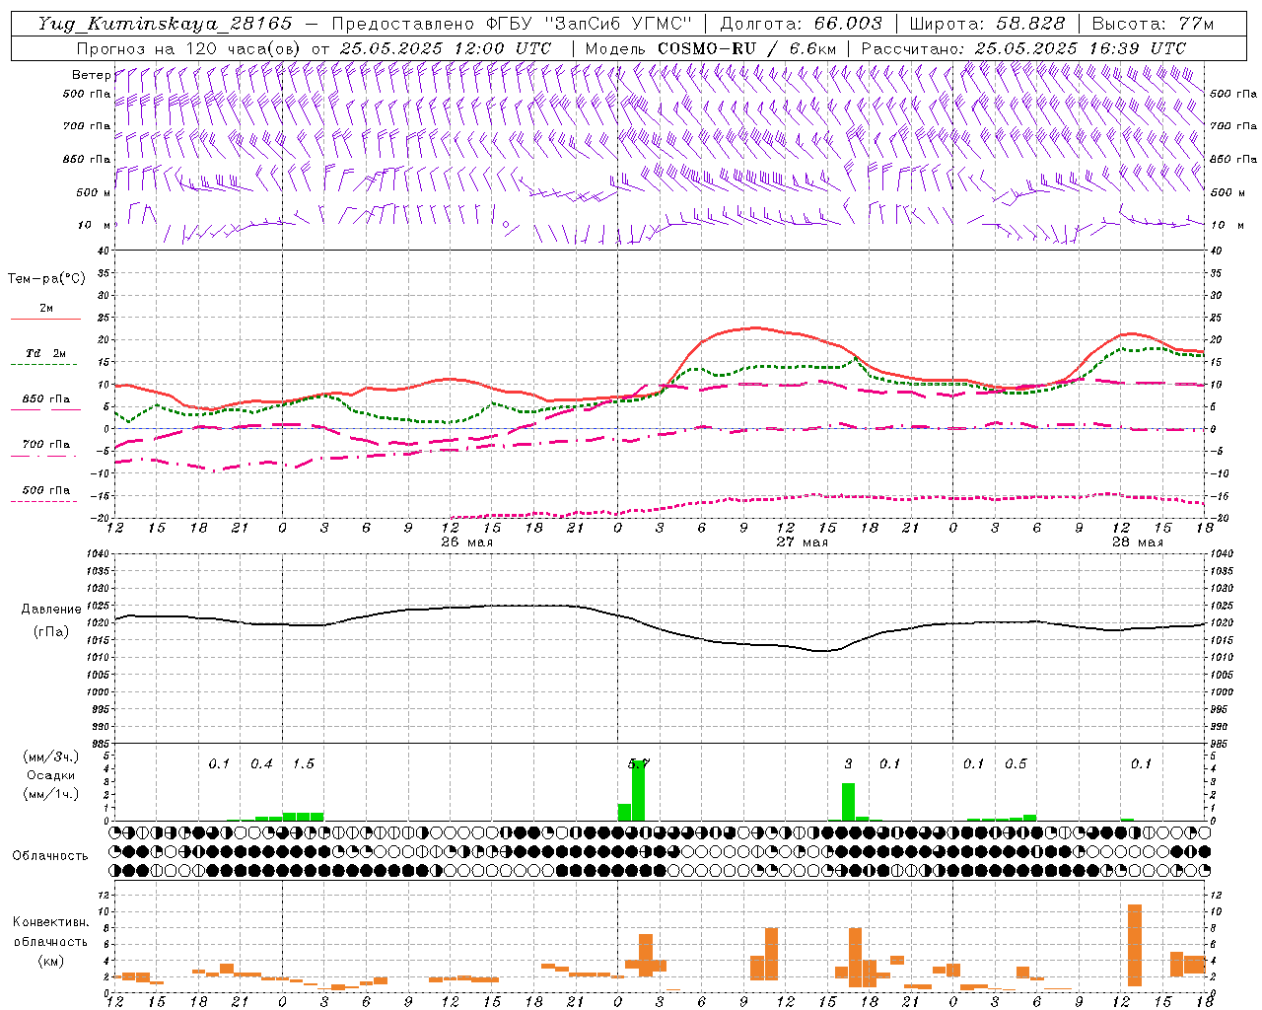
Task: Click the tallest green precipitation bar
Action: click(638, 790)
